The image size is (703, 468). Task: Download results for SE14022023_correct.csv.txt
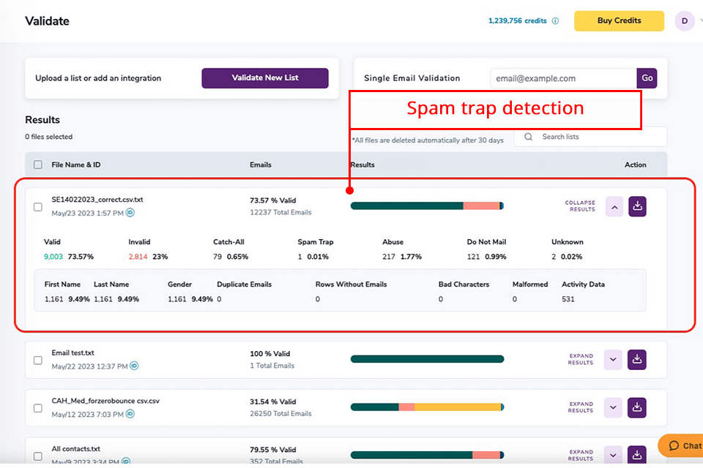click(637, 207)
